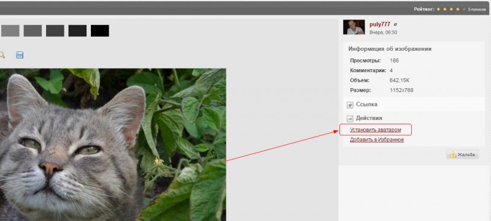Click the fifth grey rating star
This screenshot has width=491, height=221.
(x=464, y=9)
